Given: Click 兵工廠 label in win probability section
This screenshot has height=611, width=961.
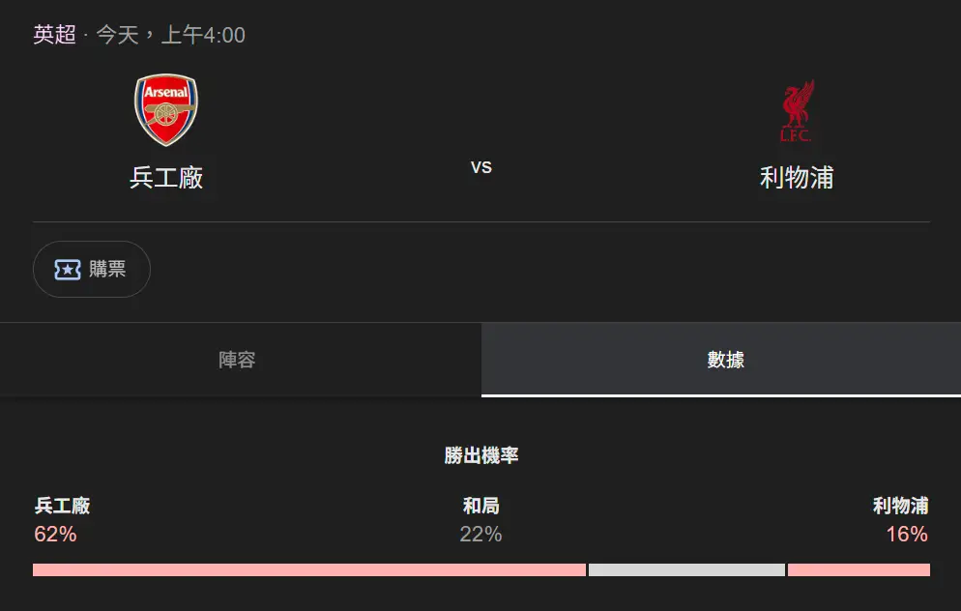Looking at the screenshot, I should pyautogui.click(x=62, y=505).
